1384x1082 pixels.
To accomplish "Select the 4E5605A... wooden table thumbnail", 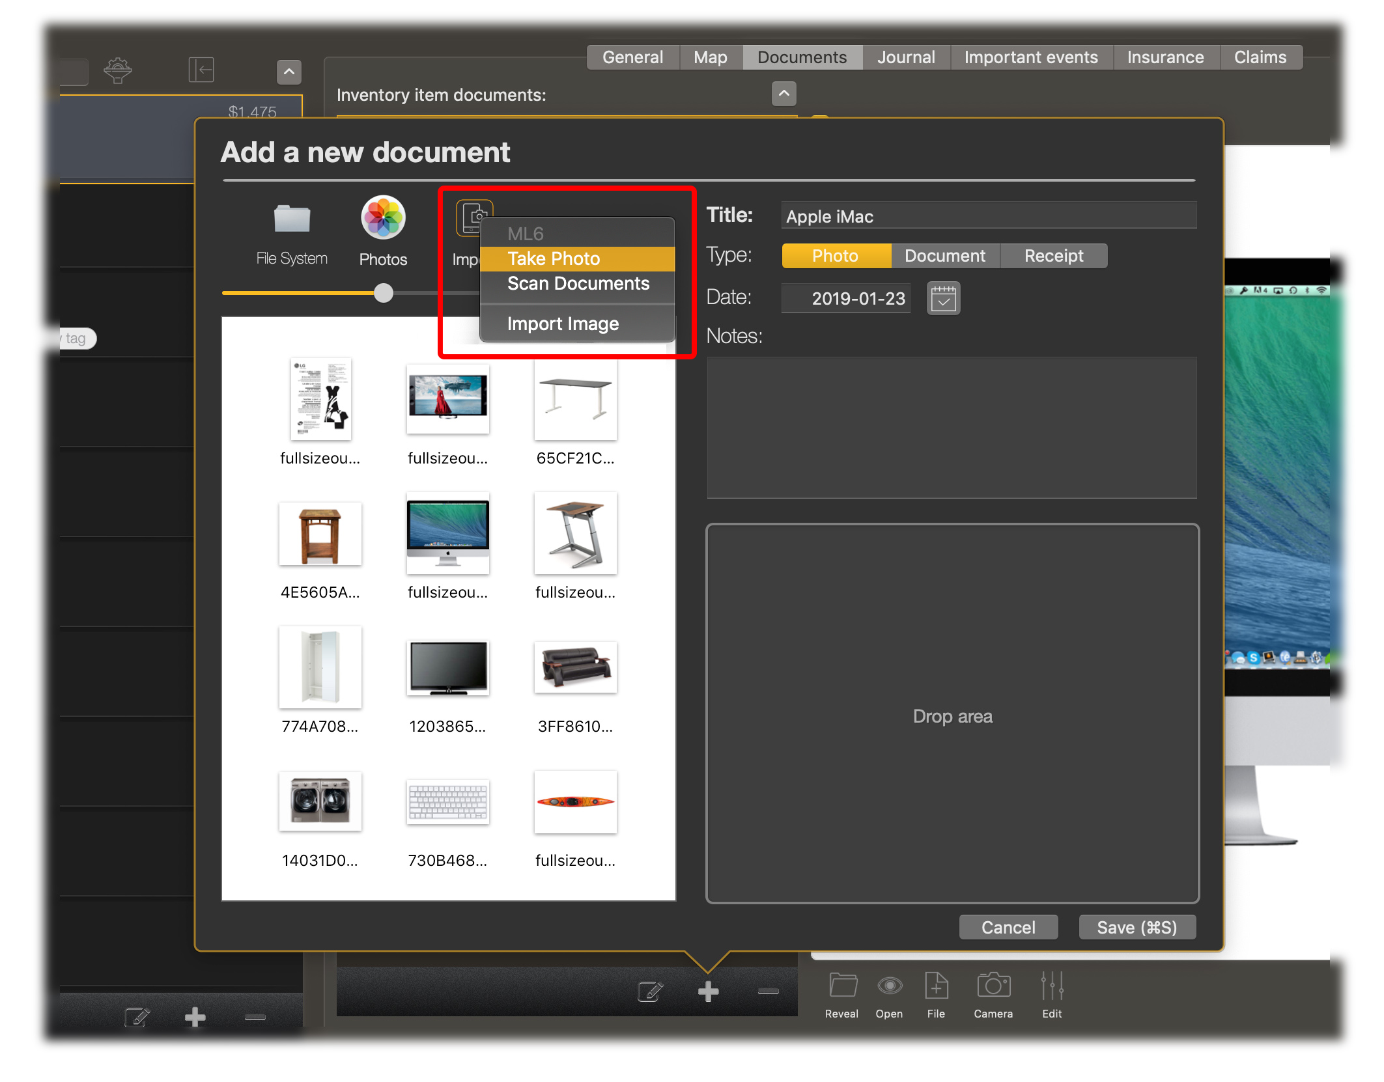I will coord(320,534).
